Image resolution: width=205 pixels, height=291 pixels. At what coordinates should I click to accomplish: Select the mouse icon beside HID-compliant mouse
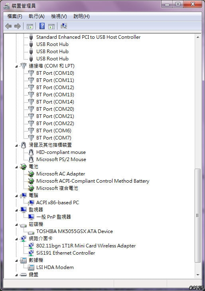tap(31, 152)
